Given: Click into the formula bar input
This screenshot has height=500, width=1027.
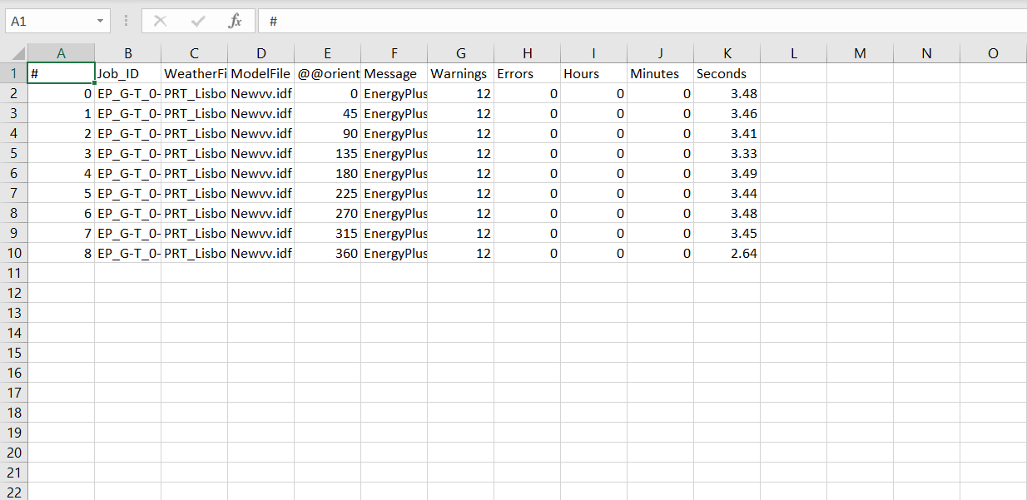Looking at the screenshot, I should (x=642, y=21).
